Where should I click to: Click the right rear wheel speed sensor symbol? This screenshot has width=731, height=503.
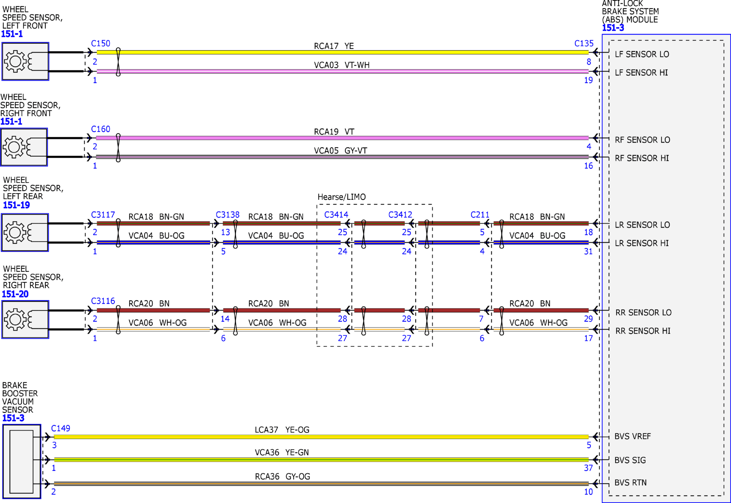[25, 320]
